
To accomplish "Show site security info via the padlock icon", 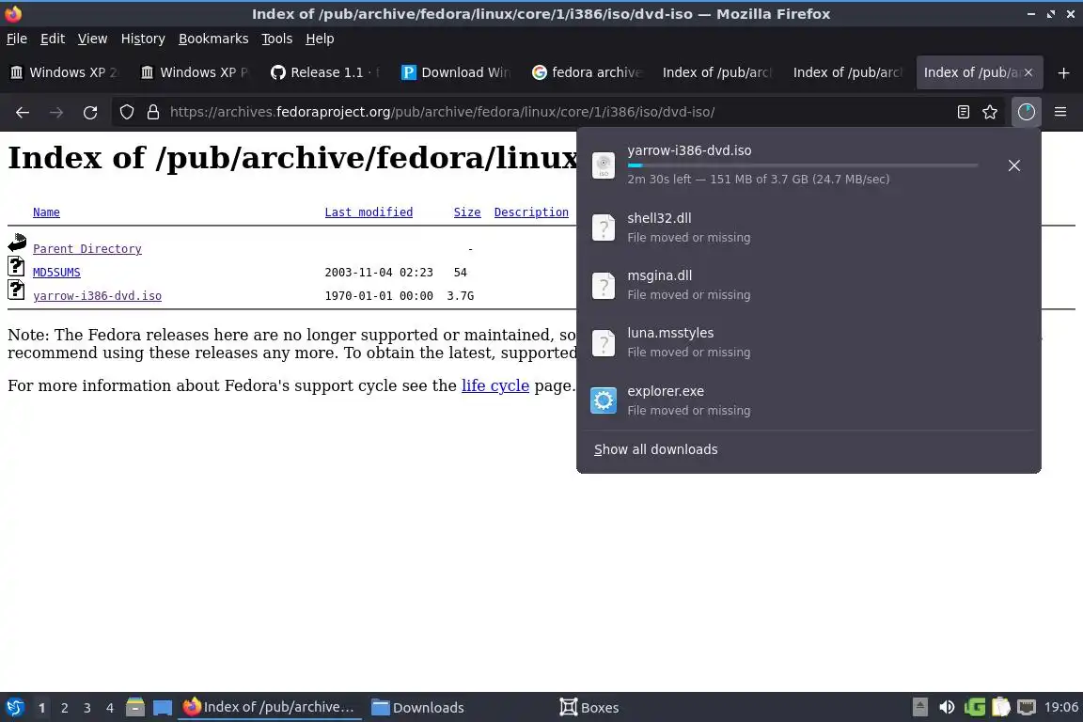I will click(153, 112).
